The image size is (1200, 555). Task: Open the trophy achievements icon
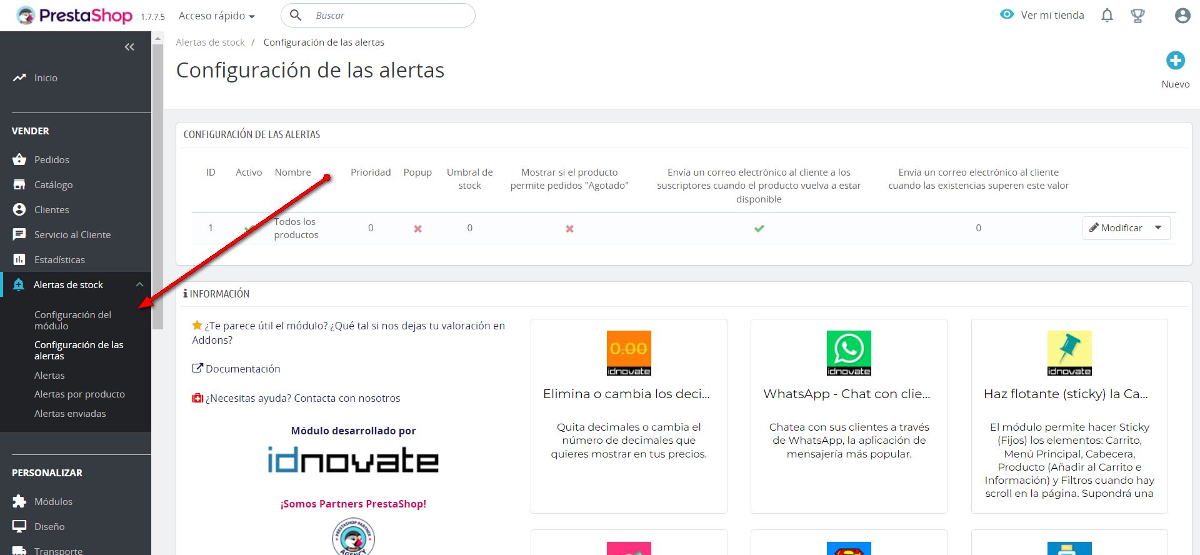[x=1137, y=16]
